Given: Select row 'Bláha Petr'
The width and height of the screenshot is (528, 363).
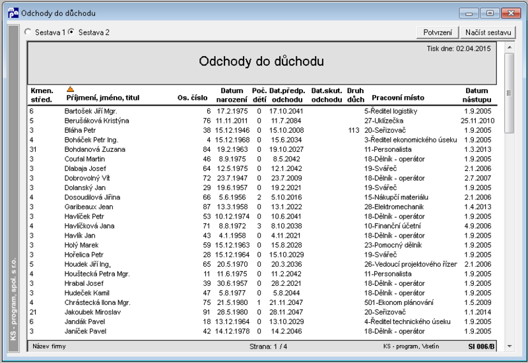Looking at the screenshot, I should 262,130.
